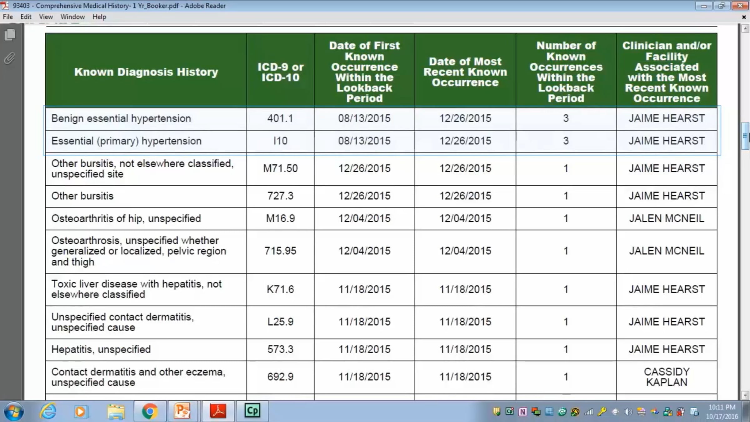Click 'JALEN MCNEIL' in the M16.9 row
The width and height of the screenshot is (750, 422).
667,219
